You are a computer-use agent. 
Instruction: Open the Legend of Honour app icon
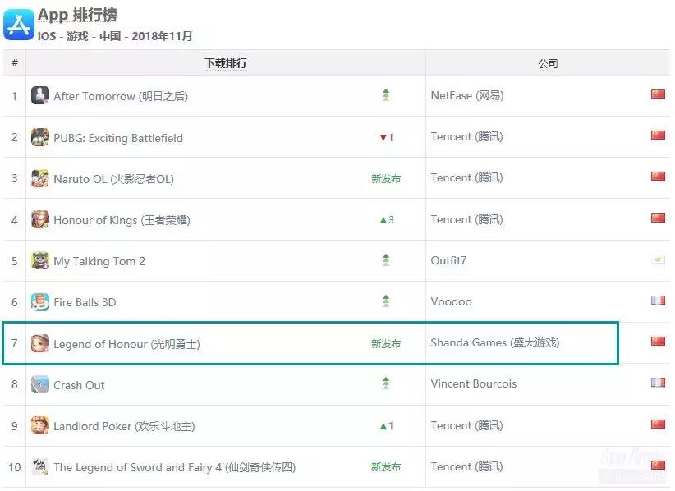click(x=39, y=343)
